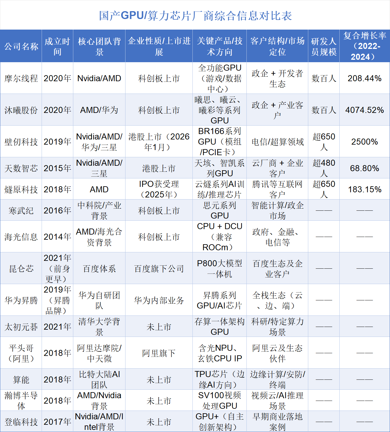
Task: Click the 壁仞科技 company cell
Action: tap(21, 142)
